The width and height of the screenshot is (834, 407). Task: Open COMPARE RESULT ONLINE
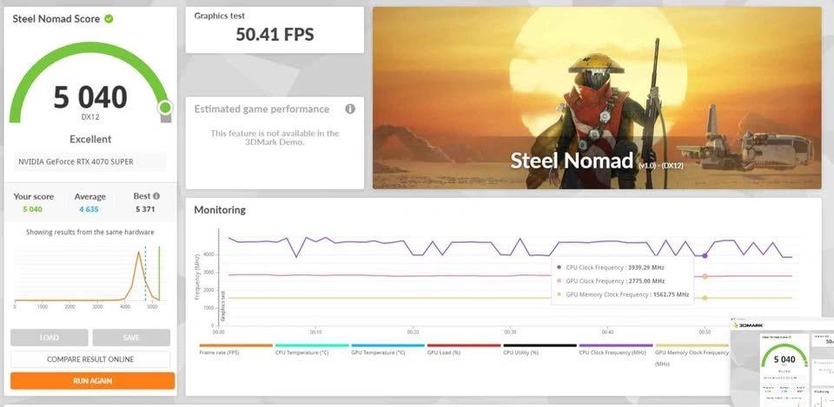coord(90,359)
